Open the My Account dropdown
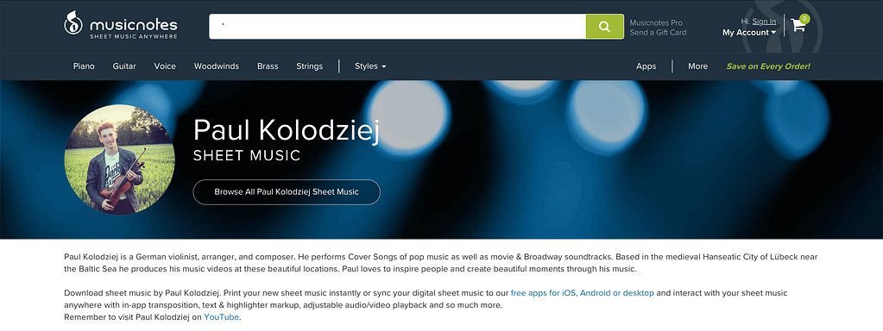Screen dimensions: 883x331 [749, 33]
